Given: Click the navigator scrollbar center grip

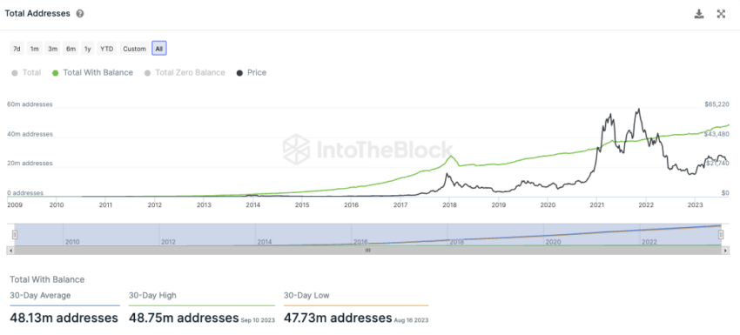Looking at the screenshot, I should point(367,251).
